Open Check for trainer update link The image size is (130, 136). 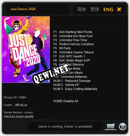click(x=19, y=116)
